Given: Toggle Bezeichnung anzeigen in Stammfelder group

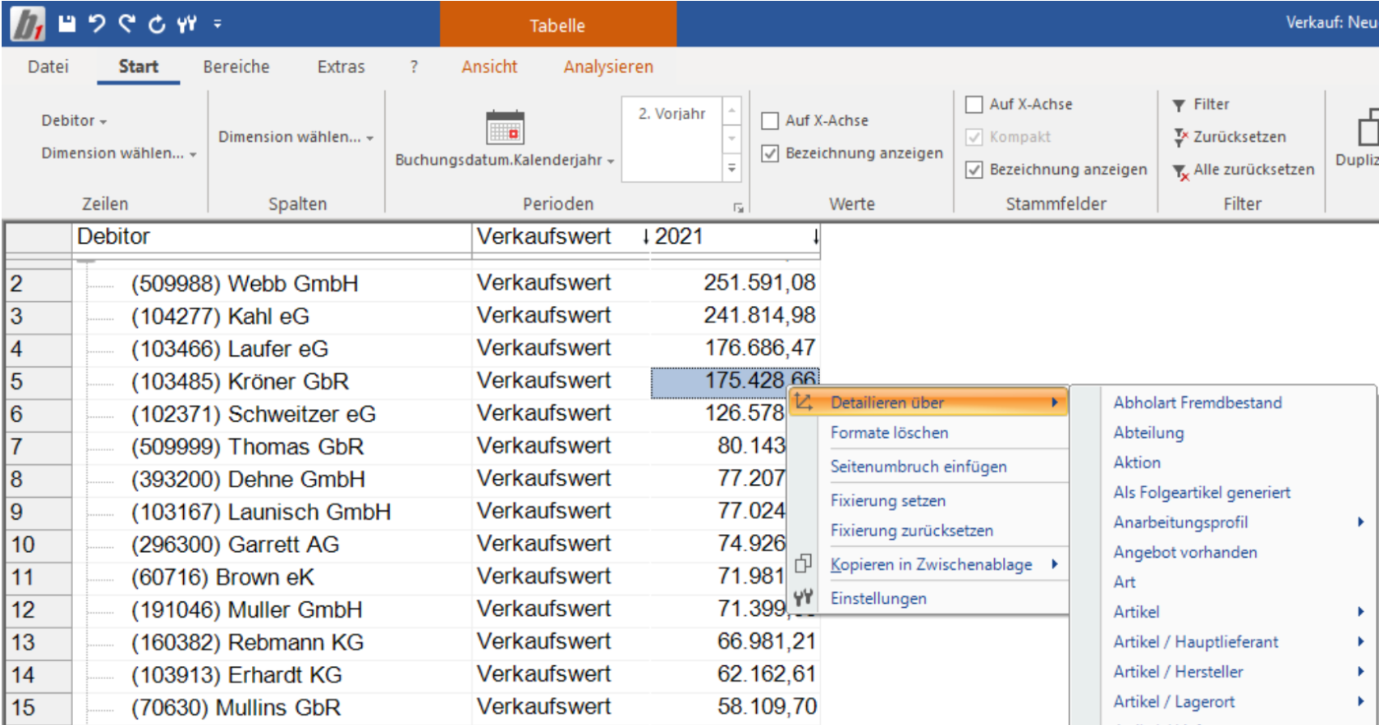Looking at the screenshot, I should coord(974,170).
